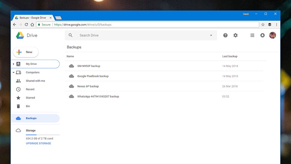Open Starred items
Image resolution: width=291 pixels, height=164 pixels.
35,98
